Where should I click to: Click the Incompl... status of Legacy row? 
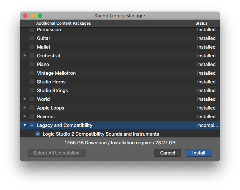pyautogui.click(x=207, y=125)
